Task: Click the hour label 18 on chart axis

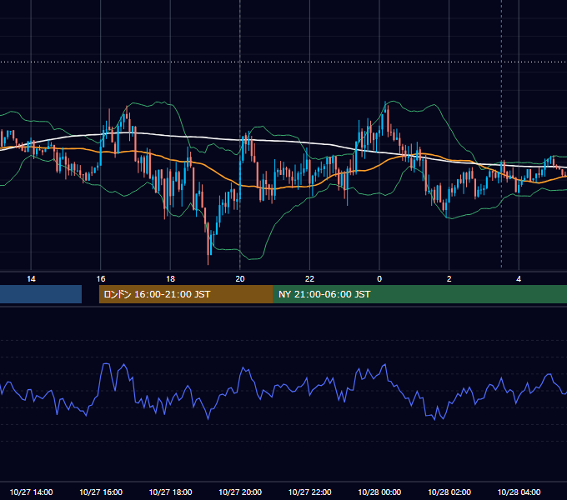Action: [170, 279]
